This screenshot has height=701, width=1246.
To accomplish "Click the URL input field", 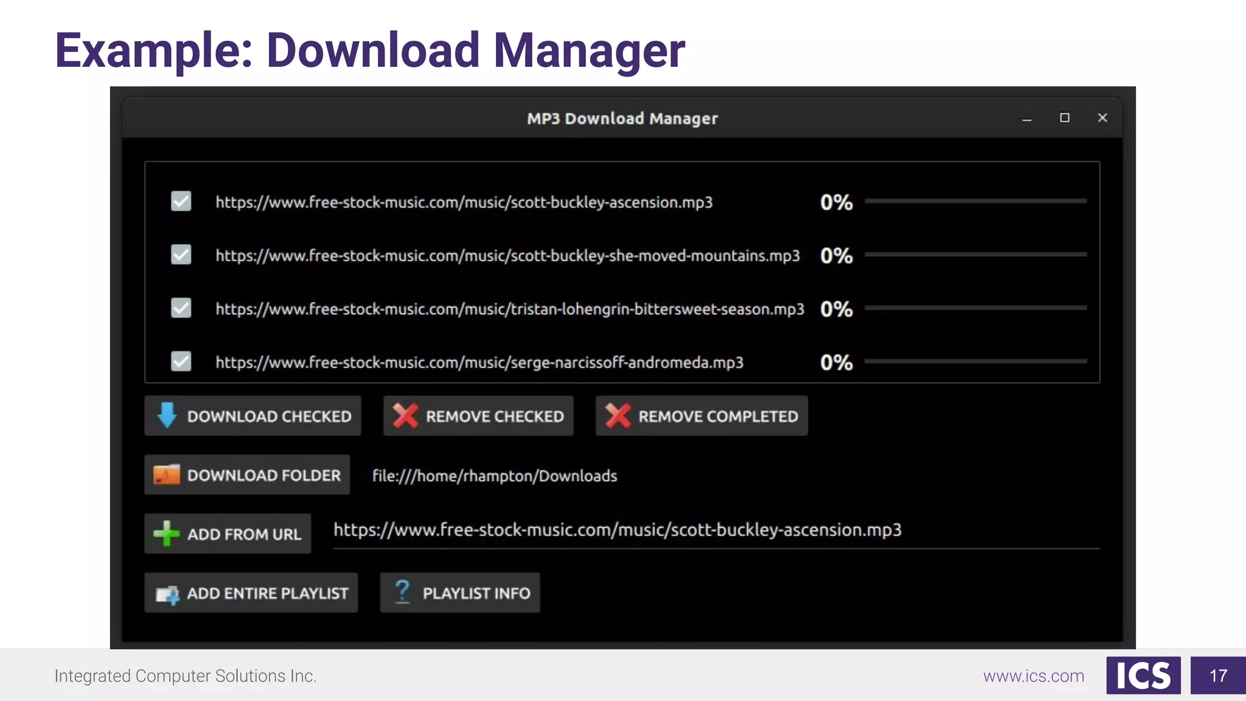I will pyautogui.click(x=717, y=531).
